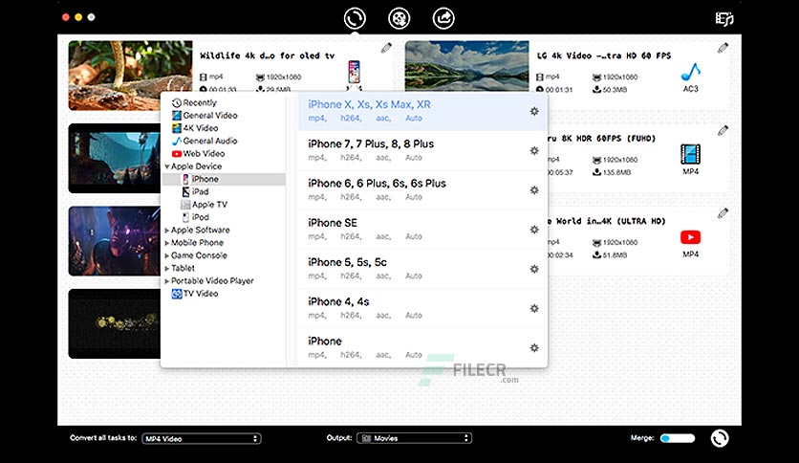Select the Recently category
799x463 pixels.
pyautogui.click(x=194, y=102)
